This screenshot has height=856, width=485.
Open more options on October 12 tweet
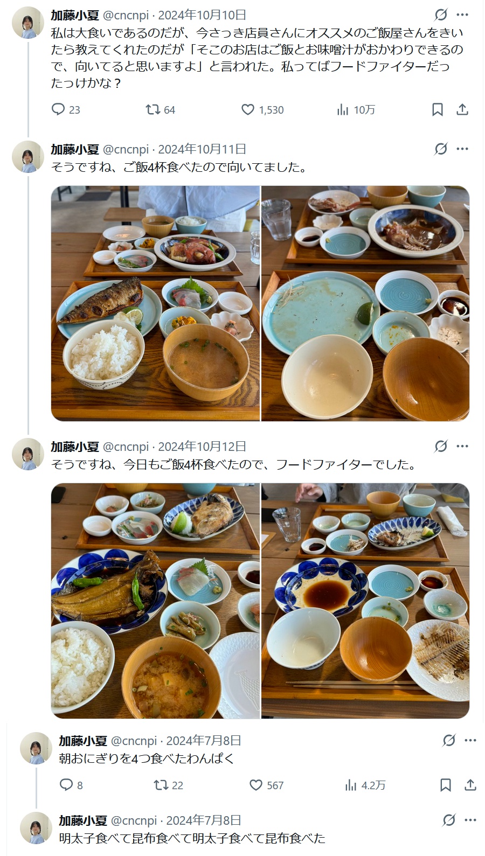462,446
